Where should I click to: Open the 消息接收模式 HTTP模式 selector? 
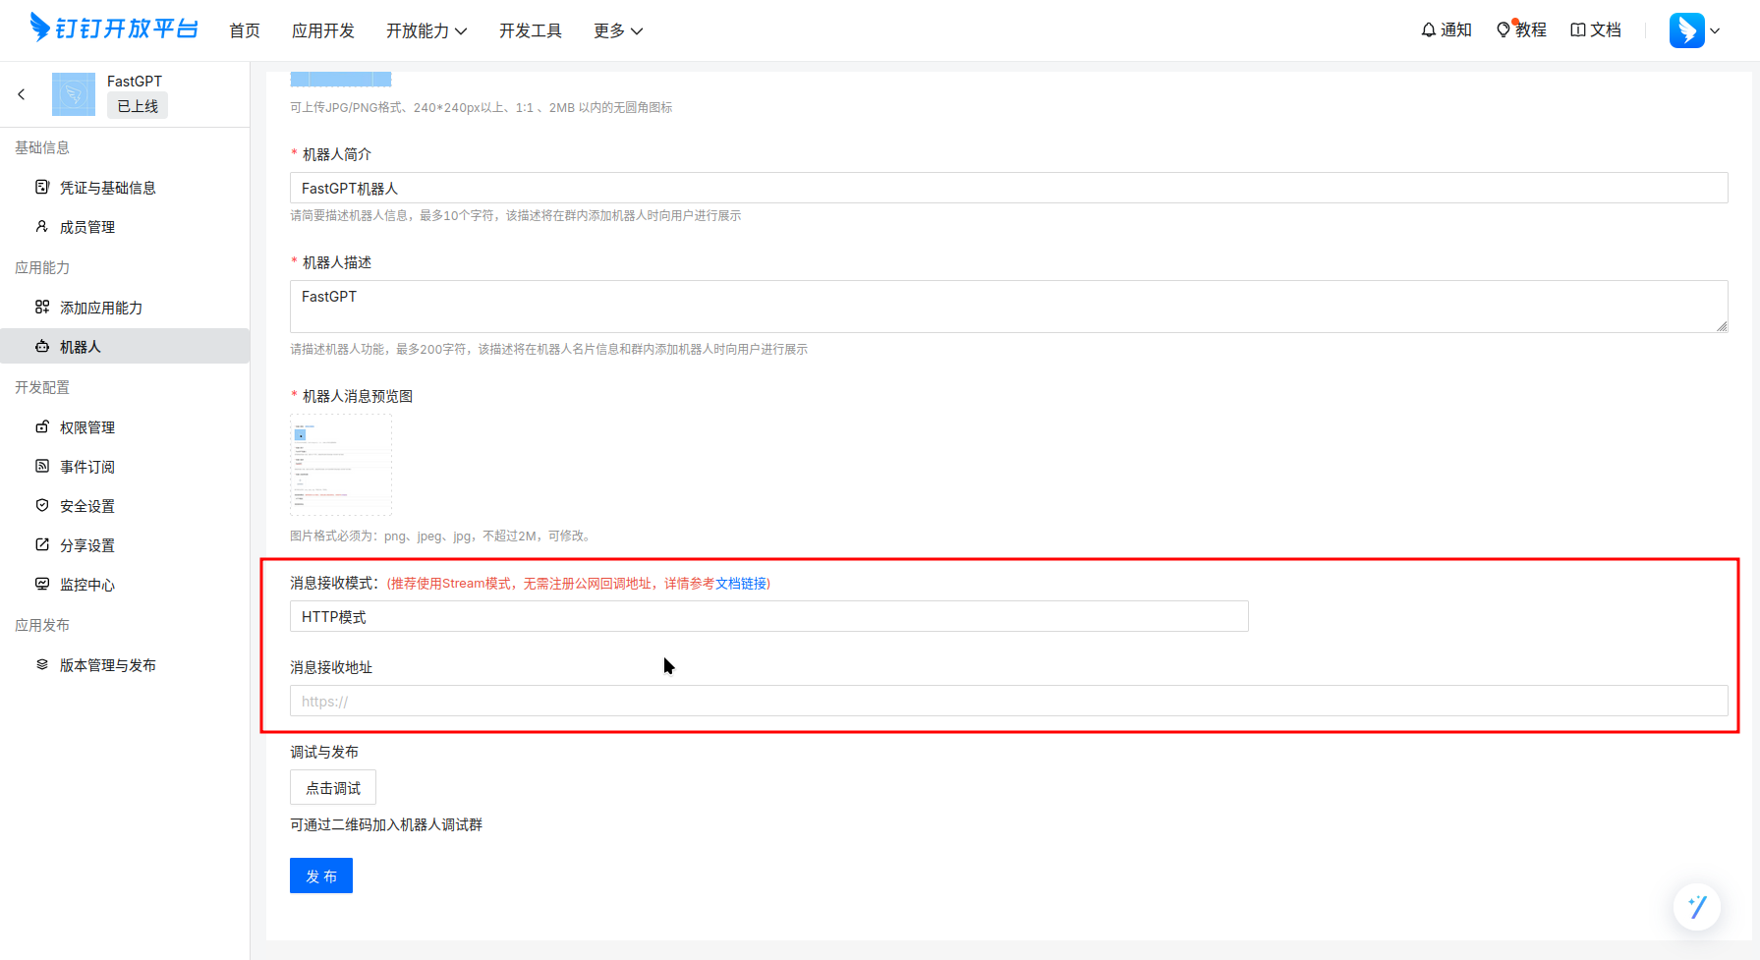coord(768,616)
